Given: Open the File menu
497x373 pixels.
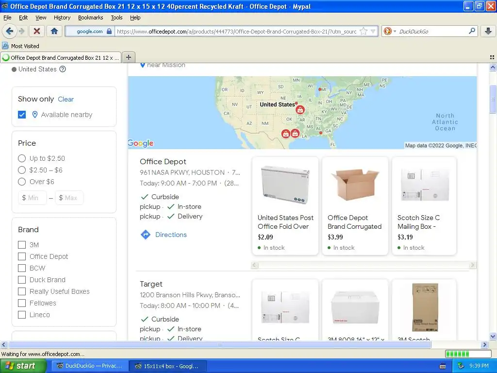Looking at the screenshot, I should pos(7,17).
